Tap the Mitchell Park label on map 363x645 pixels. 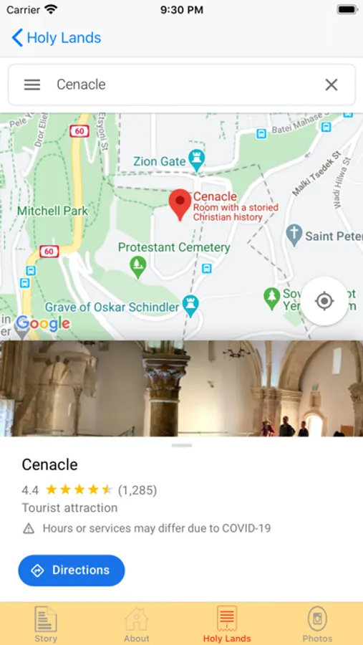(x=52, y=211)
